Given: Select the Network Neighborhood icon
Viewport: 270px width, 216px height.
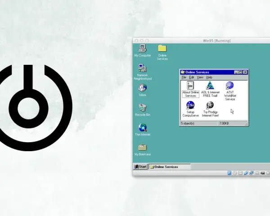Looking at the screenshot, I should tap(143, 72).
